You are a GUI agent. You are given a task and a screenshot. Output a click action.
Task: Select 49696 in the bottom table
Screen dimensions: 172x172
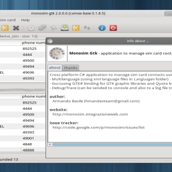click(x=28, y=126)
